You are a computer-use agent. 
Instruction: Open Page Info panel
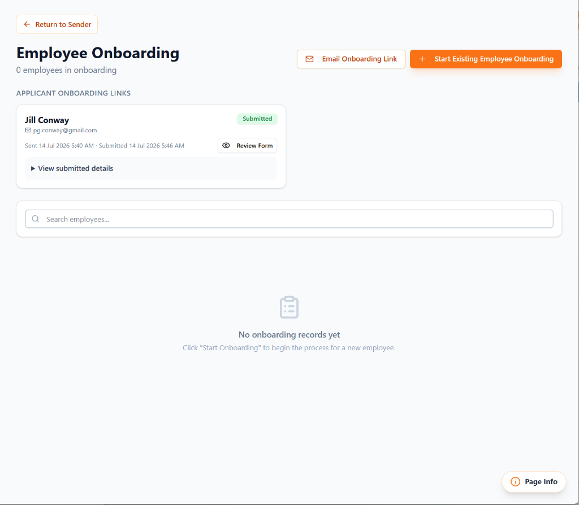(x=534, y=482)
